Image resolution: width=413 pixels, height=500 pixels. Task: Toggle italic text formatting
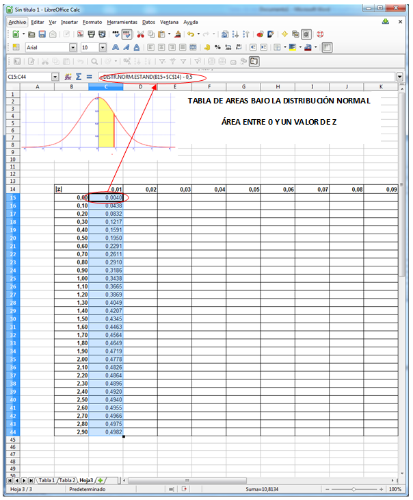126,48
